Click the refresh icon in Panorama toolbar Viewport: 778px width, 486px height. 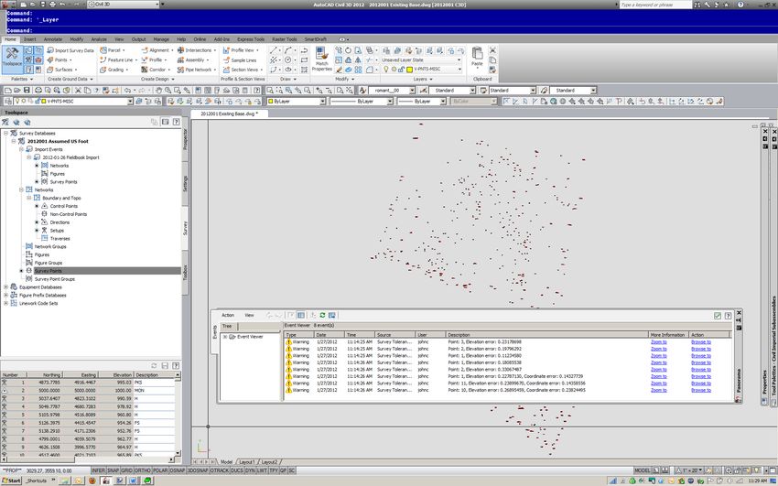322,315
